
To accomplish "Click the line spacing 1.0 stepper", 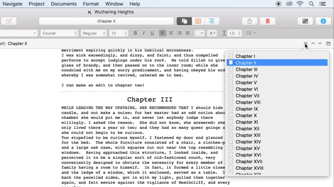I will pos(239,33).
